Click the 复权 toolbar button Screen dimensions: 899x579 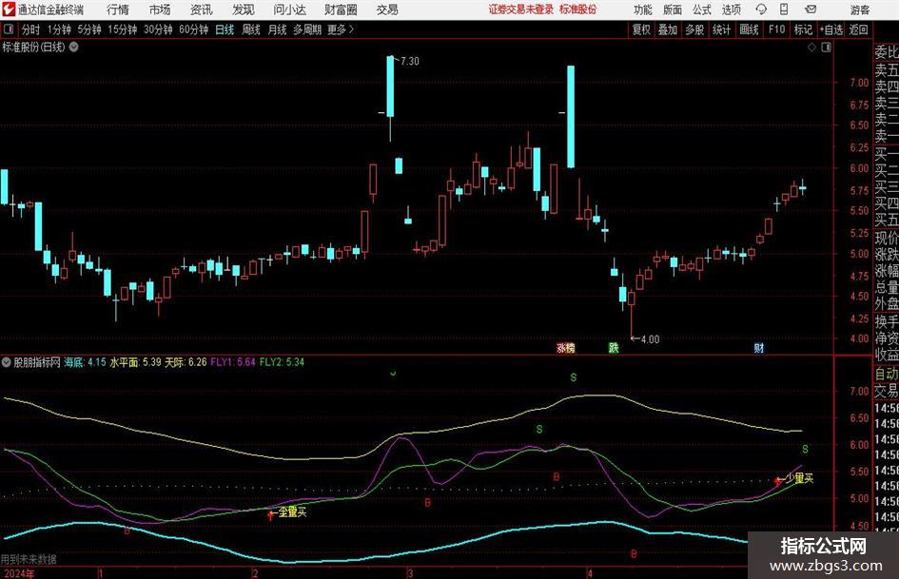click(x=641, y=29)
